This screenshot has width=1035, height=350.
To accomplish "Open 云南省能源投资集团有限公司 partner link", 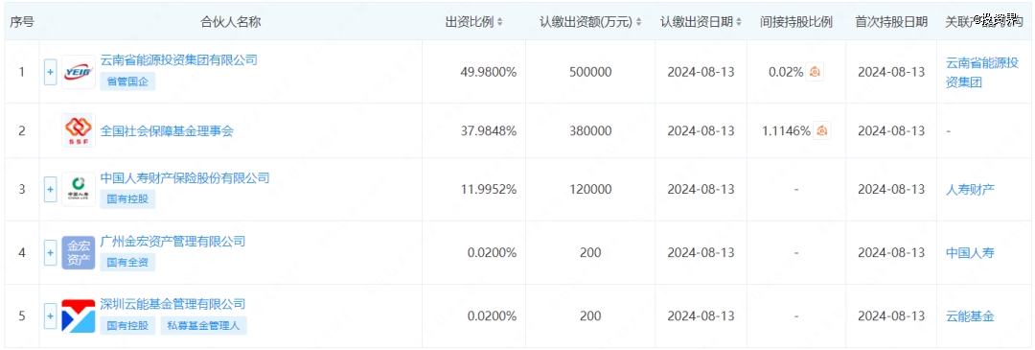I will pyautogui.click(x=179, y=60).
